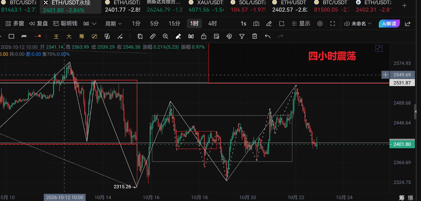Open the ETH/USDT永续 chart tab

(71, 7)
